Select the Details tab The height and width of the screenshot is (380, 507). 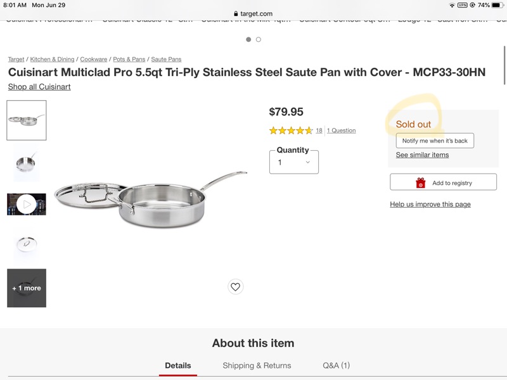tap(178, 365)
